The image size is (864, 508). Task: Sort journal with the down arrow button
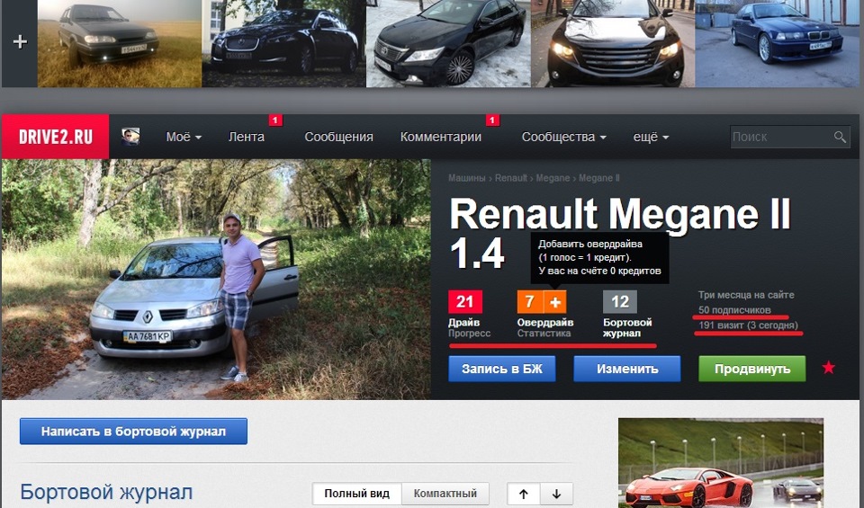(x=556, y=494)
